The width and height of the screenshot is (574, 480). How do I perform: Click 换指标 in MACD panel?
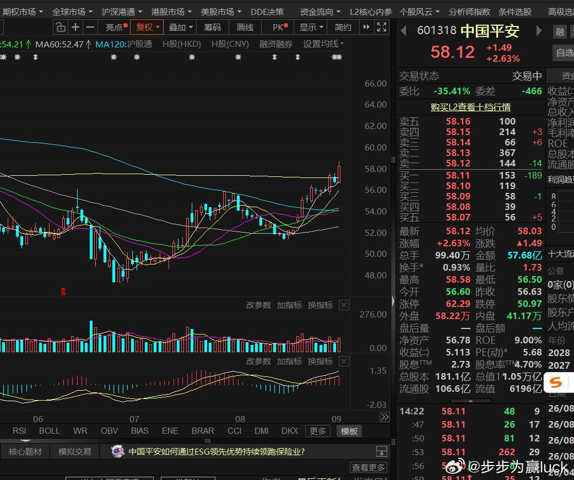(320, 362)
